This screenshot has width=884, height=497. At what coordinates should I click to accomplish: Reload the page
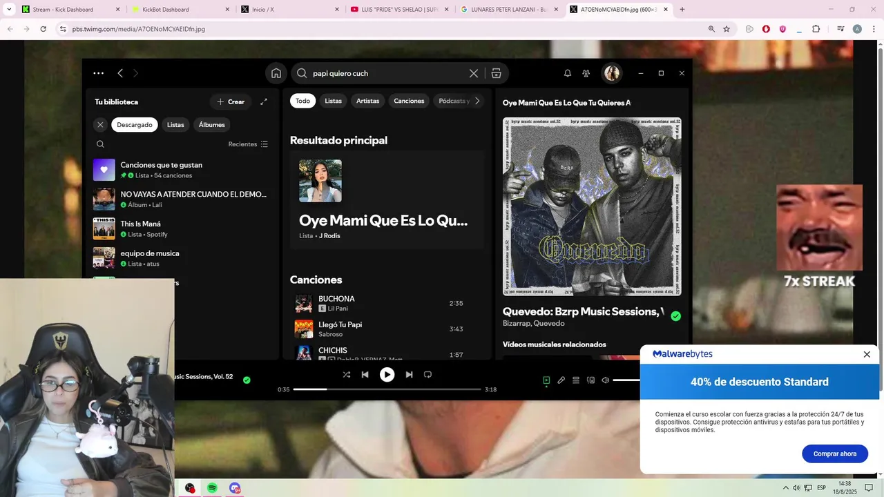click(x=43, y=29)
